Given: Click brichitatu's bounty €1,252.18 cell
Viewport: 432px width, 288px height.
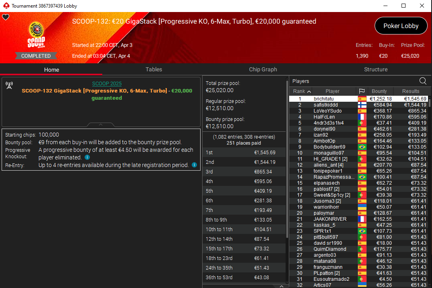Looking at the screenshot, I should click(381, 99).
